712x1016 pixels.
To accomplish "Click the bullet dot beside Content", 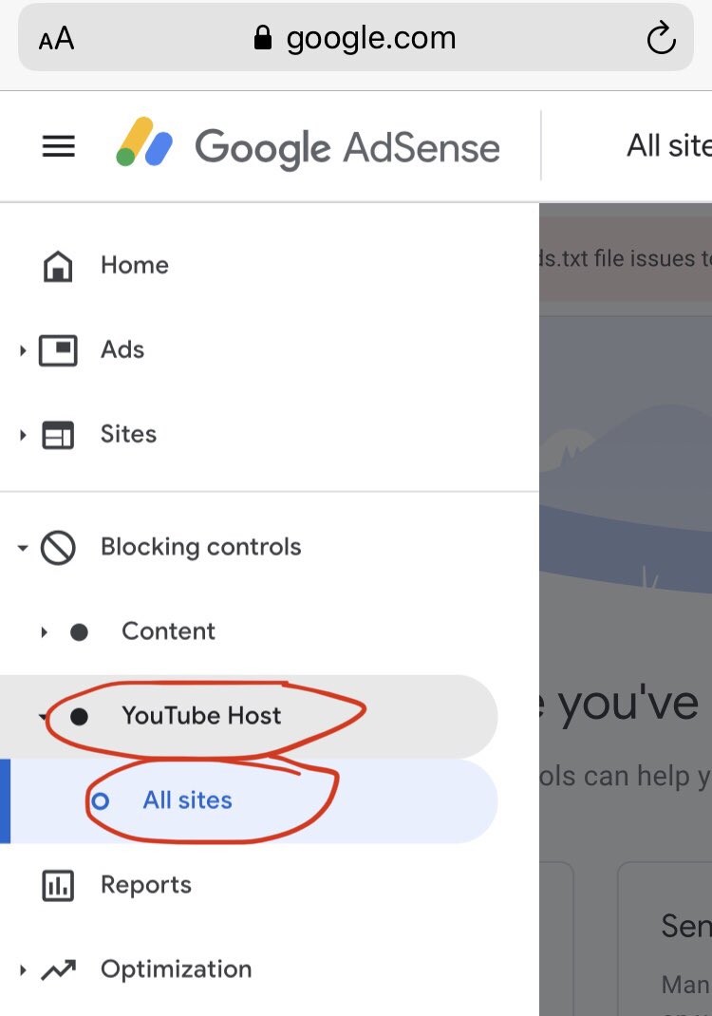I will pos(79,631).
